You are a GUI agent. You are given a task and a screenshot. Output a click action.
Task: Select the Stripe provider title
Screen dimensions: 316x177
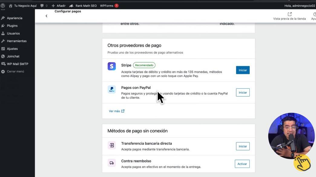pos(126,65)
